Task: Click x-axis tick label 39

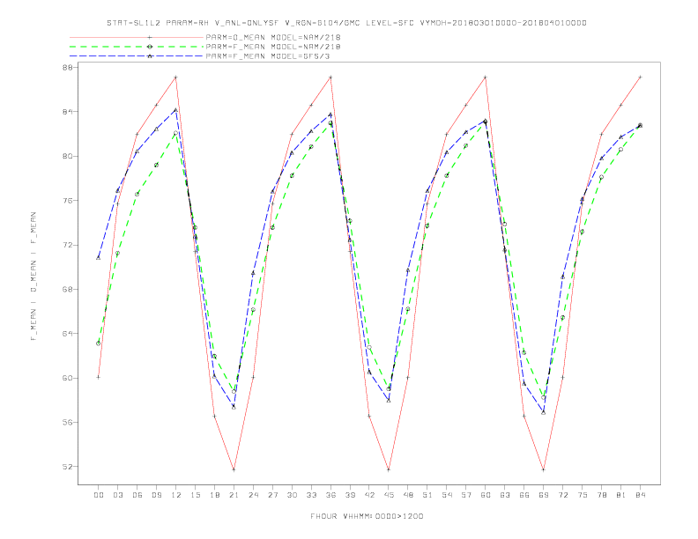Action: [x=351, y=495]
